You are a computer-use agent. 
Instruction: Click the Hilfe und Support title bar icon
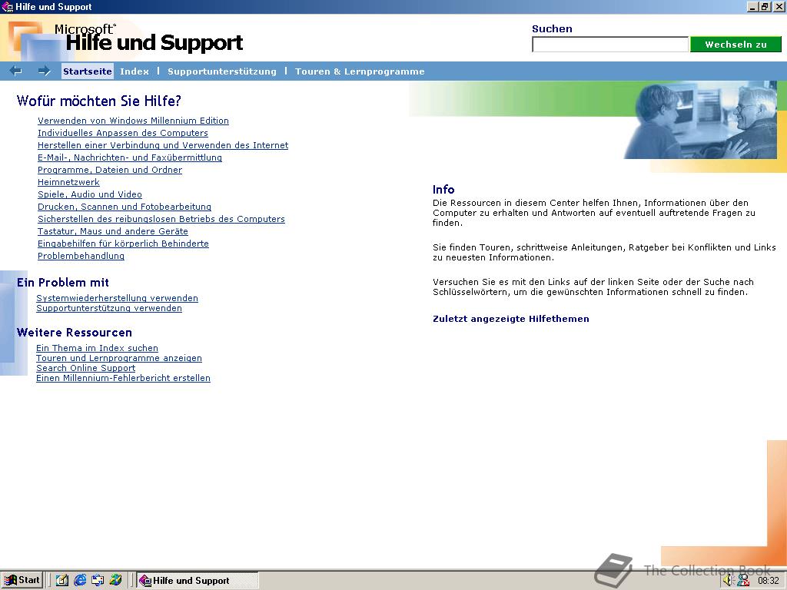(7, 6)
